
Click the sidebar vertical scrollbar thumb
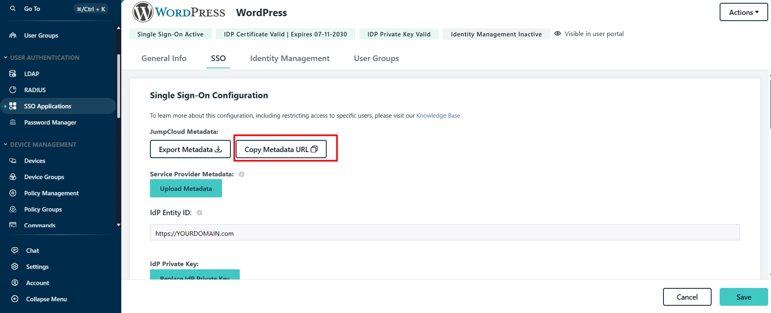pos(118,86)
